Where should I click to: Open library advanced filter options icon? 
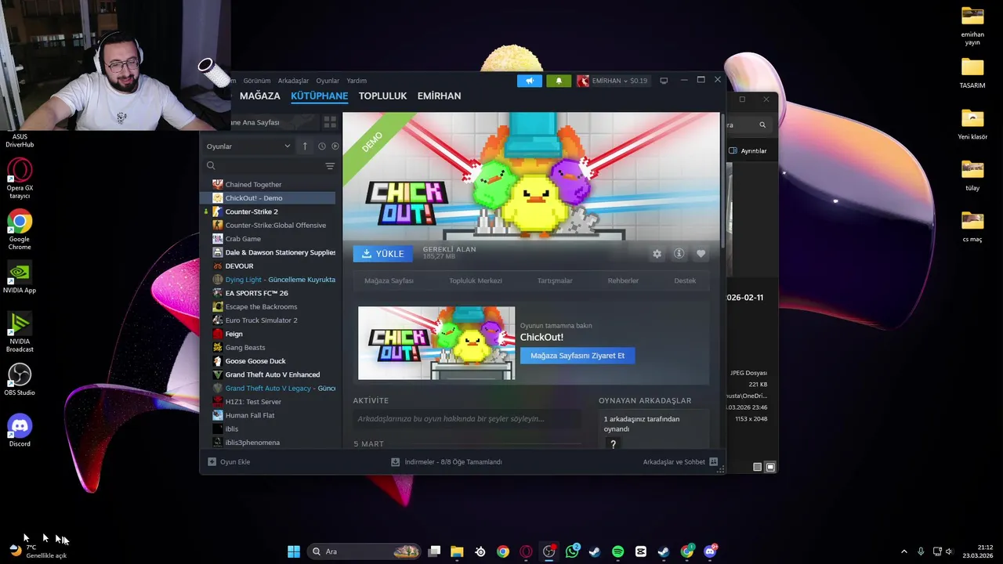pyautogui.click(x=330, y=166)
